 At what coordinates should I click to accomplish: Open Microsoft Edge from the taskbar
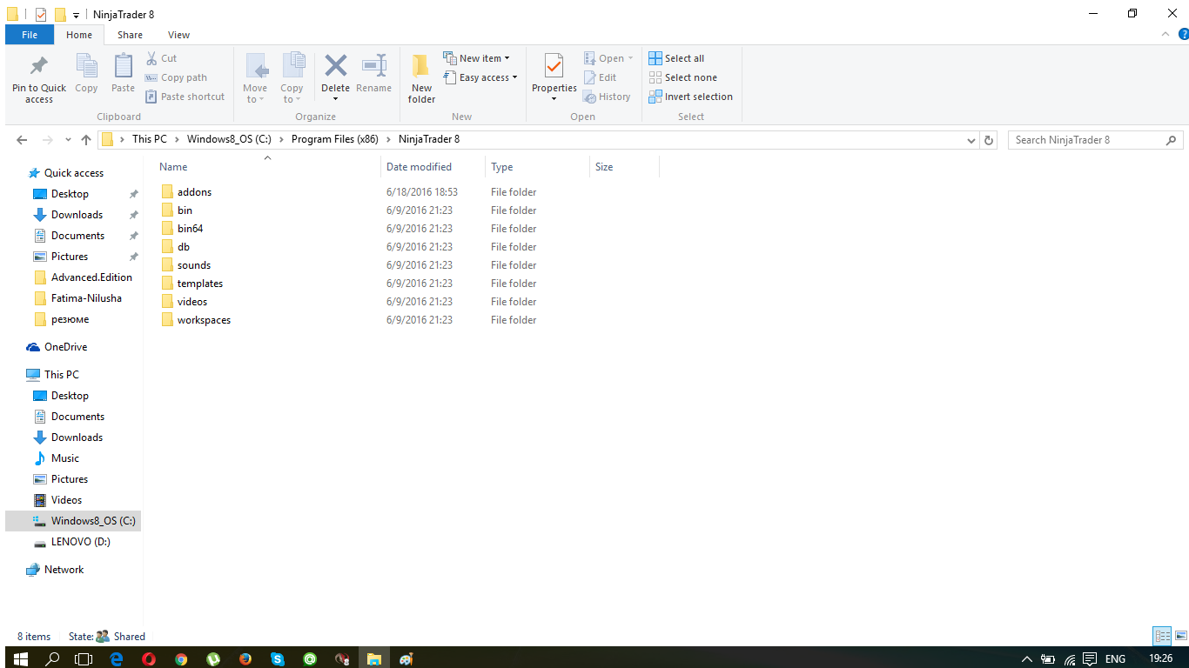(x=117, y=658)
